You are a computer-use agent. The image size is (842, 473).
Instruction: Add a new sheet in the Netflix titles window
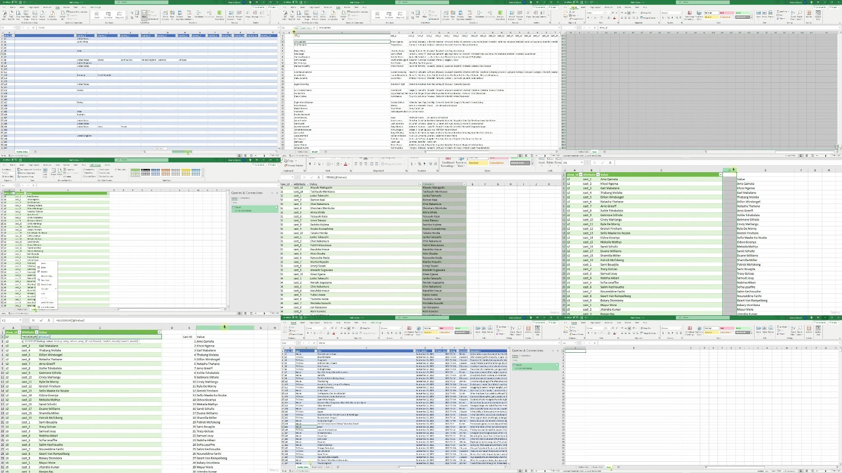[338, 467]
